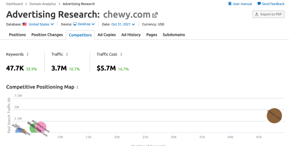Screen dimensions: 289x146
Task: Open the Ad Copies tab
Action: [107, 35]
